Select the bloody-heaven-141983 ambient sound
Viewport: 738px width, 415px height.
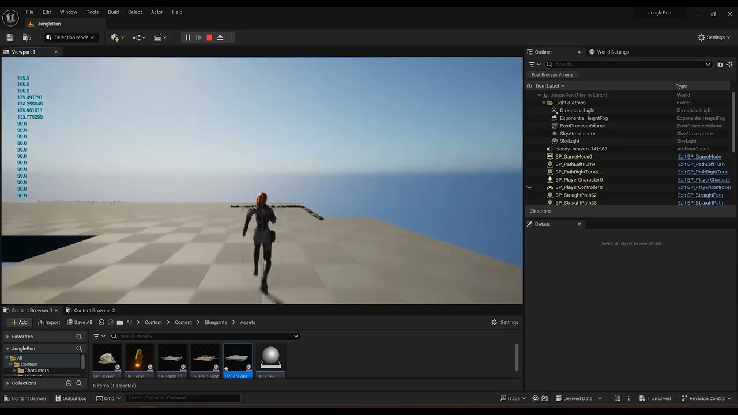tap(581, 149)
